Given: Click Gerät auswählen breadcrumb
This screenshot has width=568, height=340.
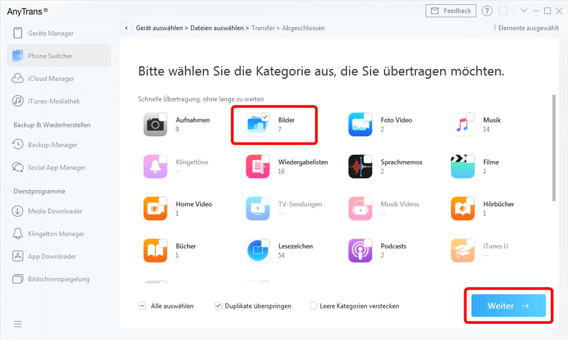Looking at the screenshot, I should point(159,28).
